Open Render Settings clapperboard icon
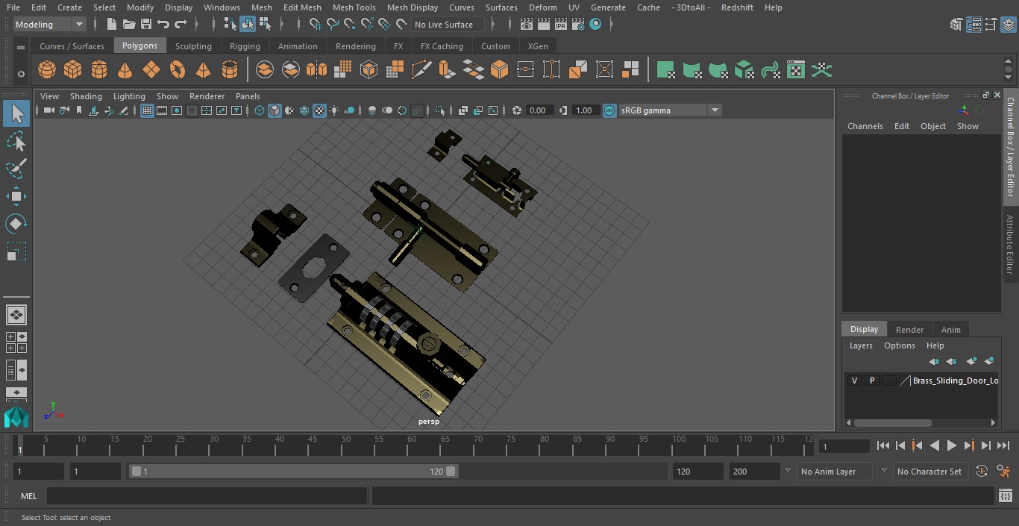 click(578, 25)
